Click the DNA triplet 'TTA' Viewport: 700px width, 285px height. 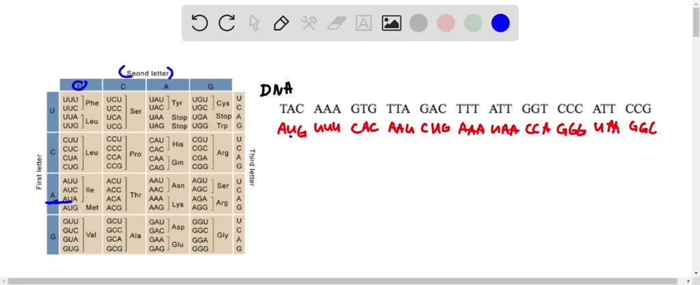[399, 108]
